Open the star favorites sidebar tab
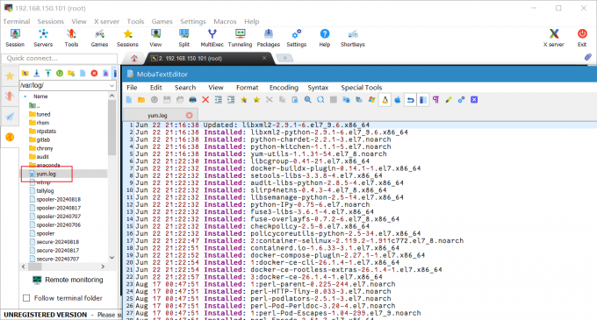The width and height of the screenshot is (597, 320). point(10,75)
